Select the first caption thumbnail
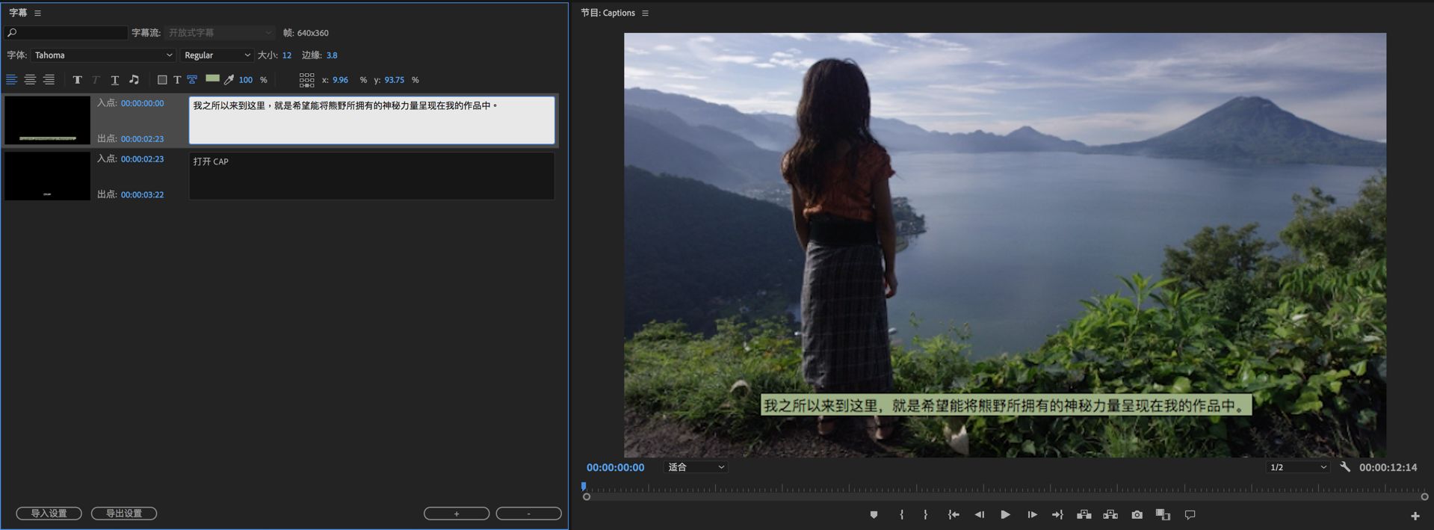This screenshot has width=1434, height=530. pyautogui.click(x=47, y=120)
